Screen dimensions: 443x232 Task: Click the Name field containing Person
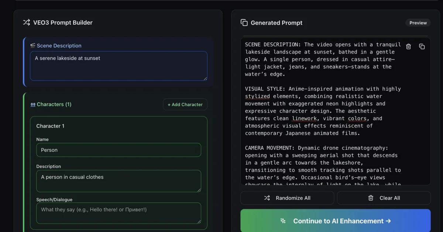pyautogui.click(x=119, y=150)
